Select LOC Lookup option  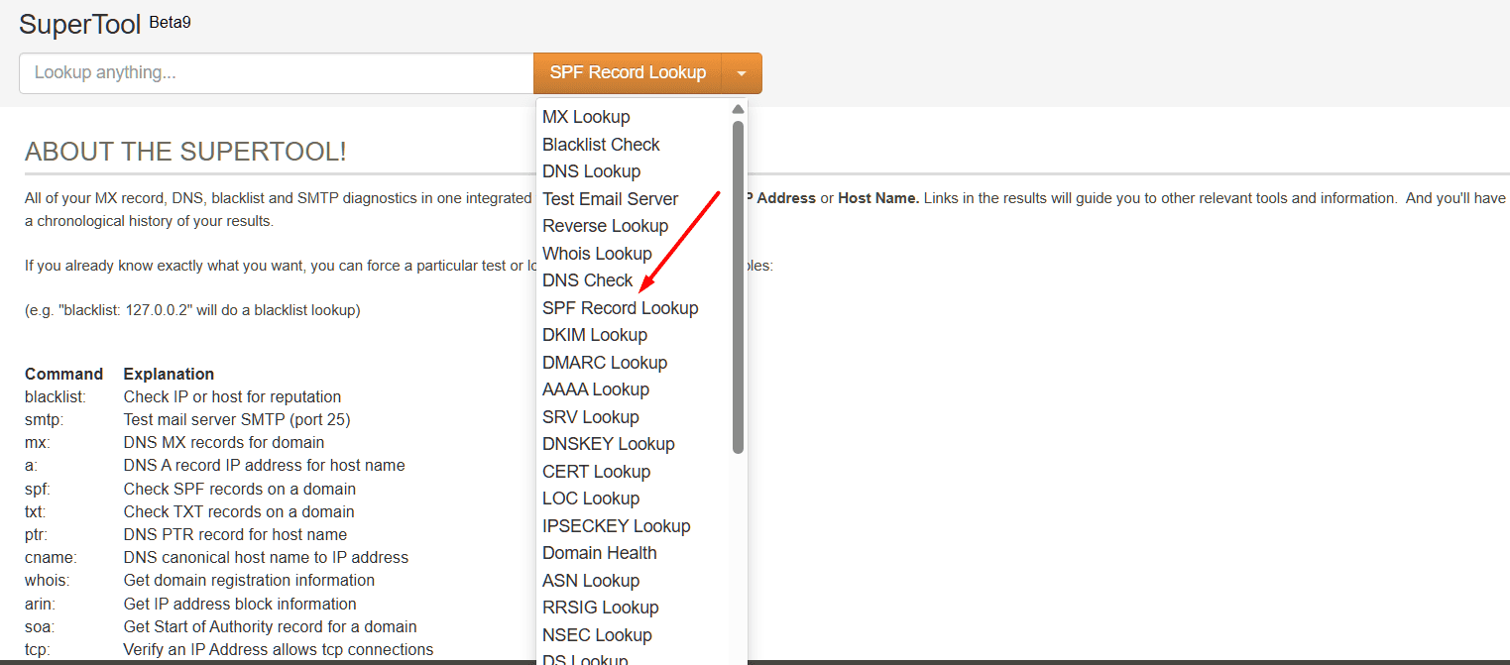[x=590, y=499]
